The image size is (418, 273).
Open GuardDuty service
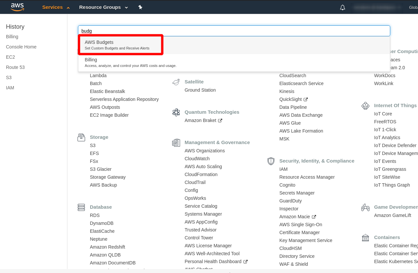tap(290, 201)
